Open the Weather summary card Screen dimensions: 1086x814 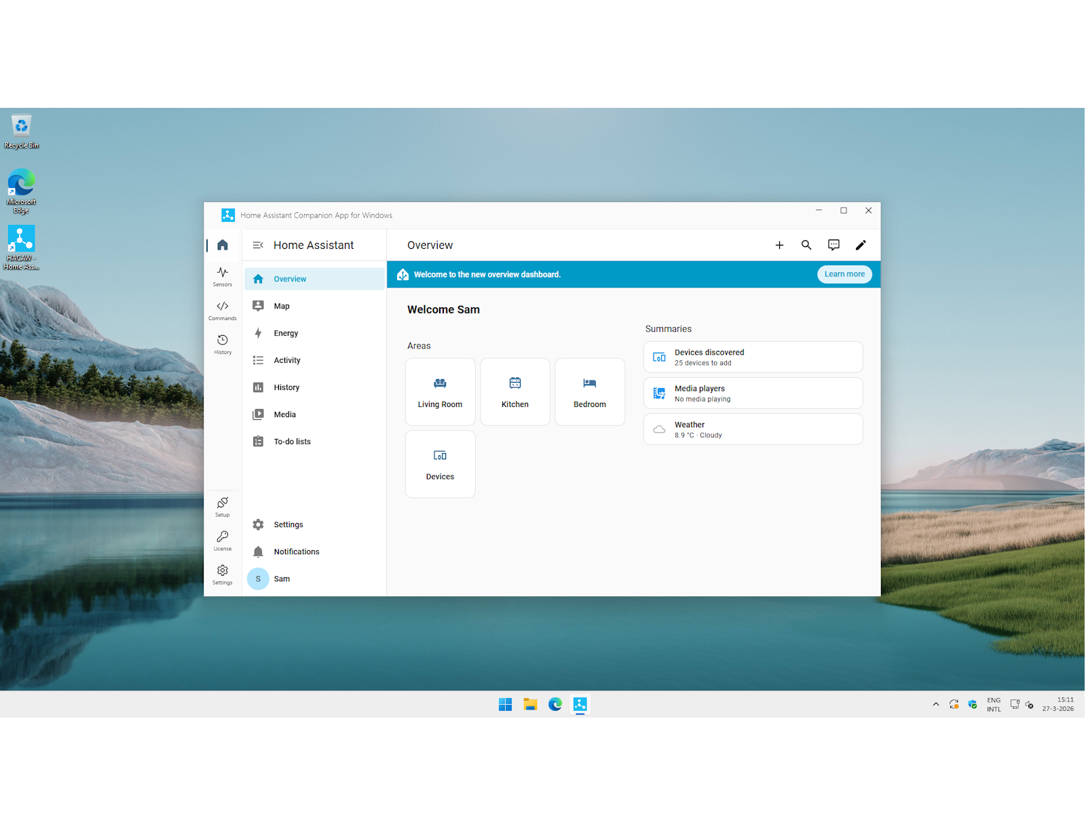tap(753, 429)
